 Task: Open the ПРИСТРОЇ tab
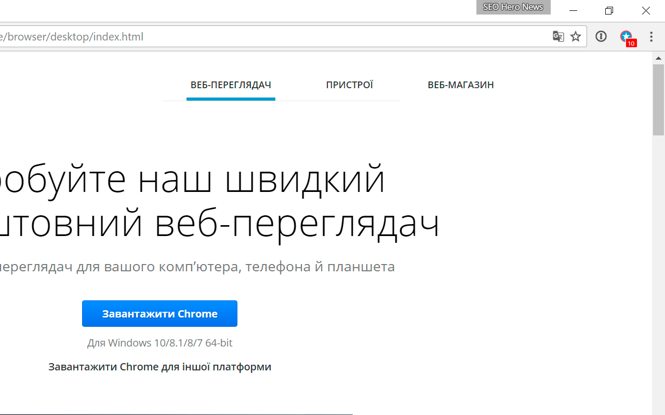pyautogui.click(x=350, y=85)
